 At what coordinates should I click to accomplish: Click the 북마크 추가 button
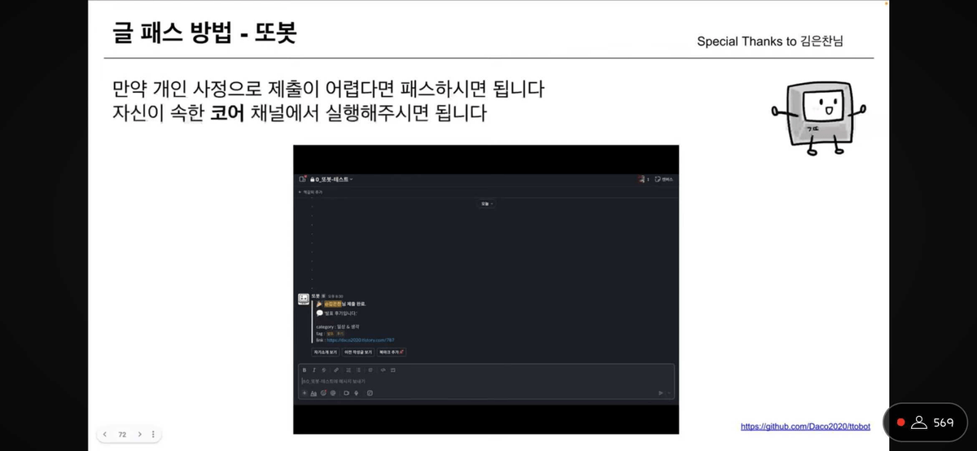click(392, 352)
